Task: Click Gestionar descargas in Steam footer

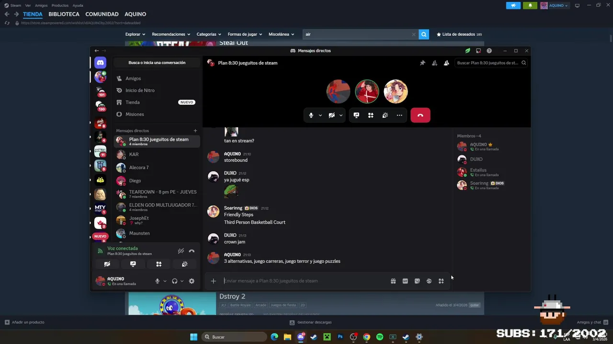Action: tap(311, 322)
